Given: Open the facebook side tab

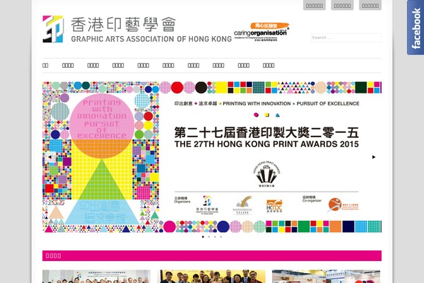Looking at the screenshot, I should click(416, 28).
